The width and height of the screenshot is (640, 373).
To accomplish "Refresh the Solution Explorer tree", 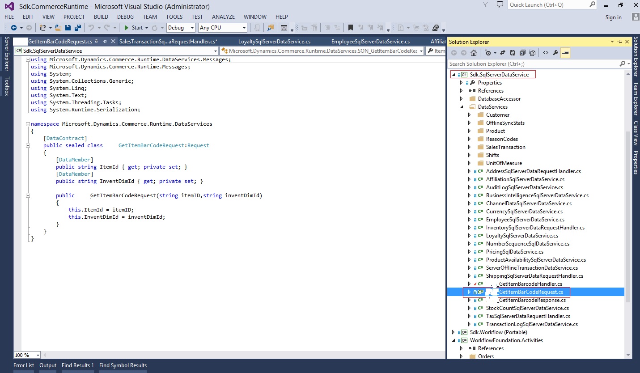I will (513, 53).
